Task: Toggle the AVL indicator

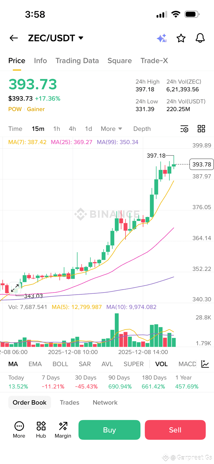Action: pos(107,364)
